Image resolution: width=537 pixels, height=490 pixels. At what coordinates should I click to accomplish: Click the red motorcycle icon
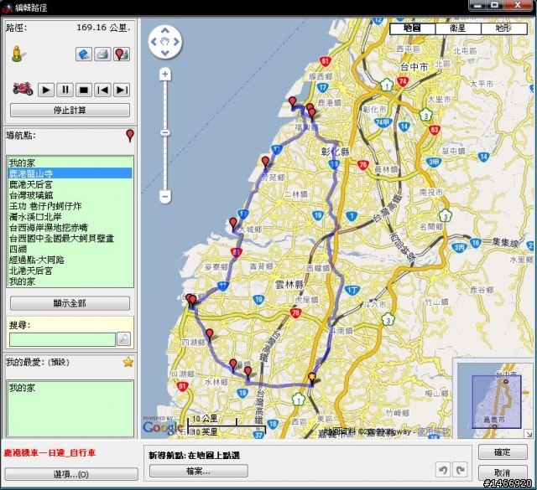pyautogui.click(x=23, y=89)
